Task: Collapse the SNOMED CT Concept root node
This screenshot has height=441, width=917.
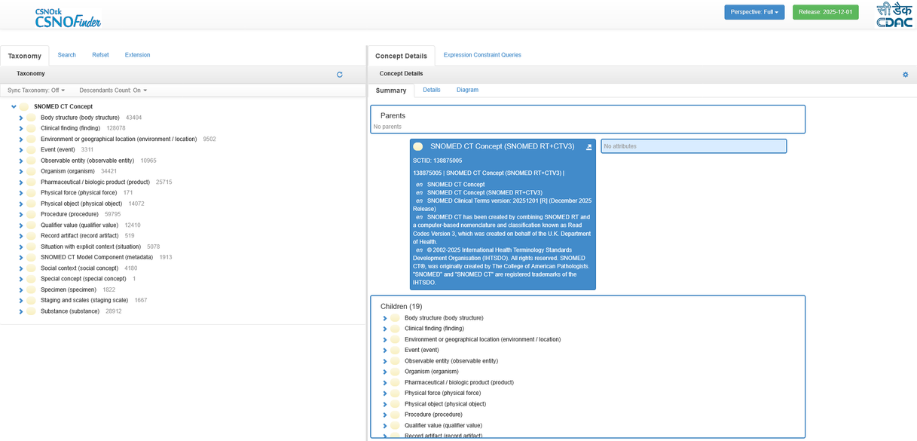Action: [x=14, y=107]
